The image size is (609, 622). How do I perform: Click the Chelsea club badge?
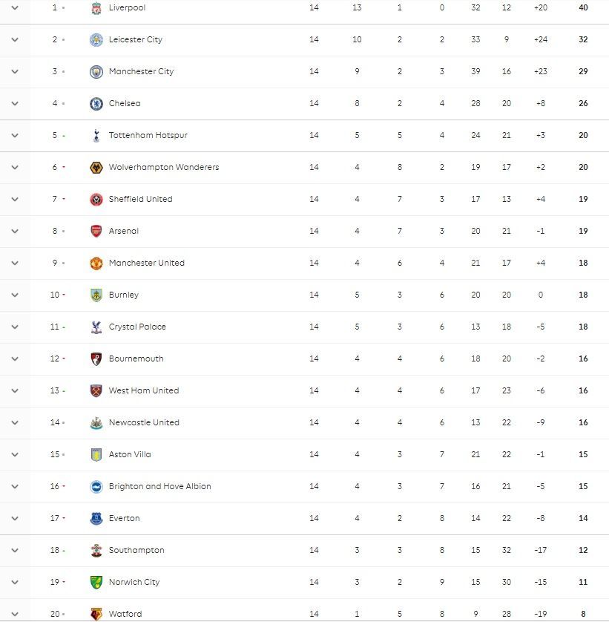click(96, 103)
